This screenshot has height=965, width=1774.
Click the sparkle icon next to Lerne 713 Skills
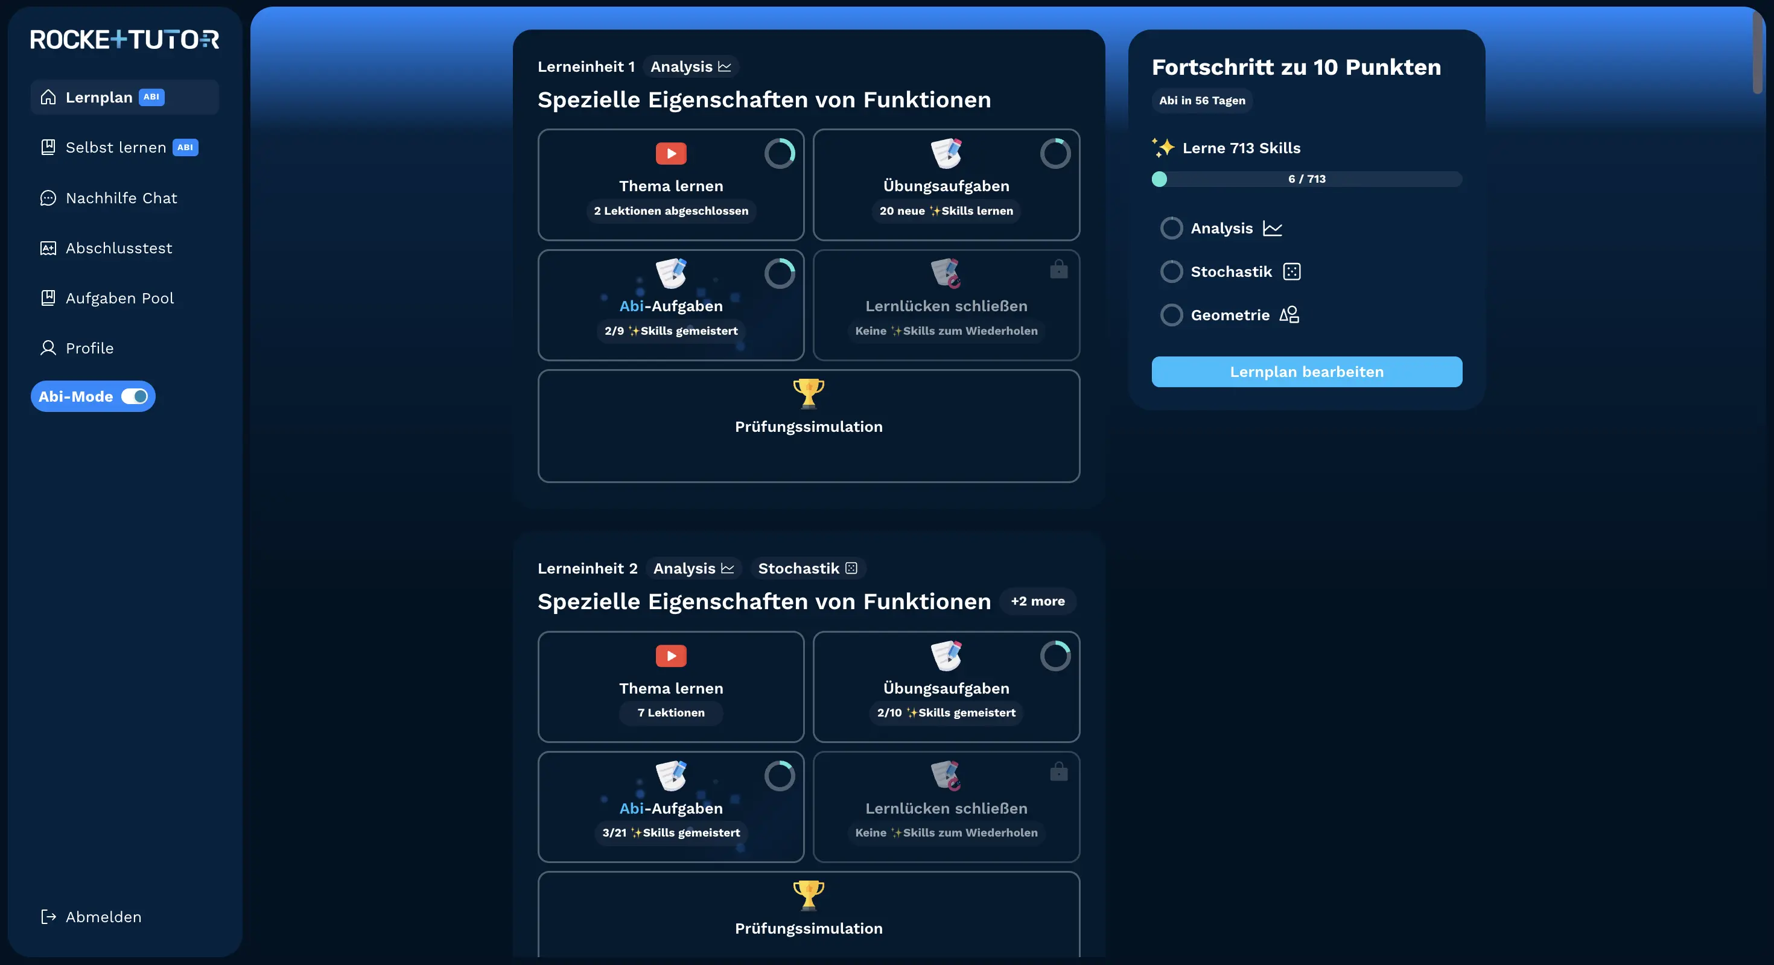pyautogui.click(x=1164, y=146)
